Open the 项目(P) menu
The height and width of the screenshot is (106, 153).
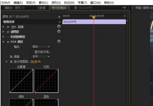31,3
